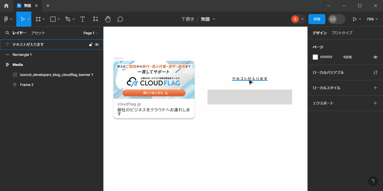This screenshot has height=191, width=383.
Task: Click the CLOUD FLAG banner image
Action: 154,80
